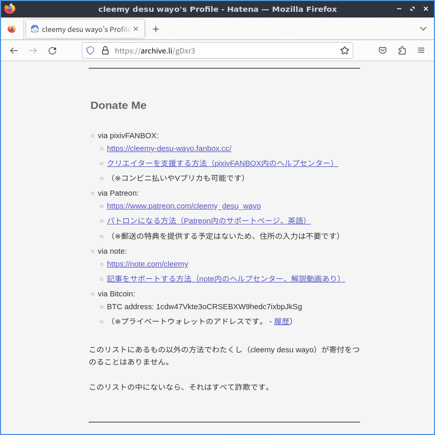This screenshot has height=435, width=435.
Task: Open the tracking protection shield icon
Action: coord(90,50)
